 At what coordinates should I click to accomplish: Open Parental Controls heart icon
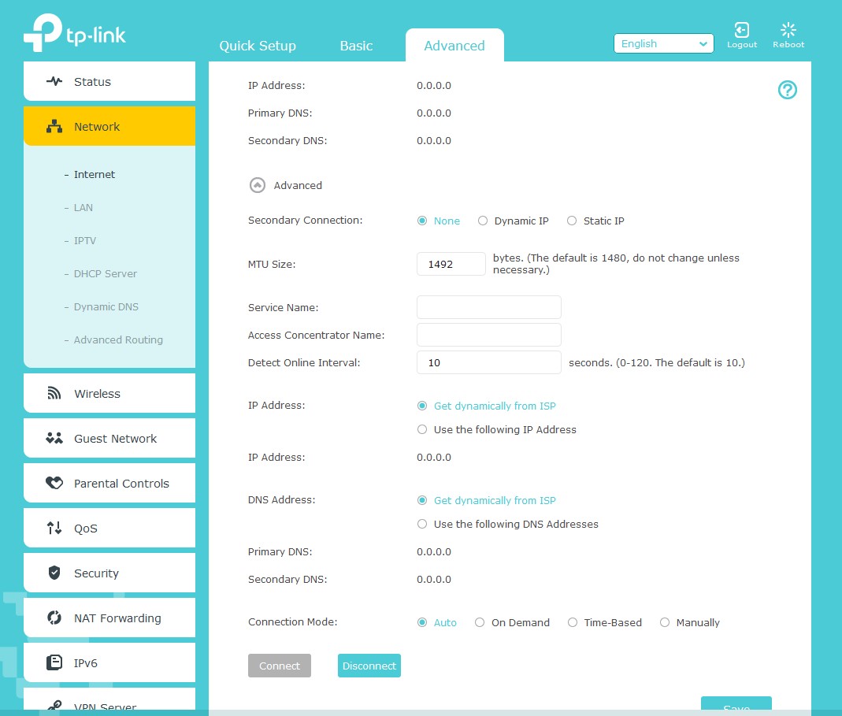tap(54, 484)
